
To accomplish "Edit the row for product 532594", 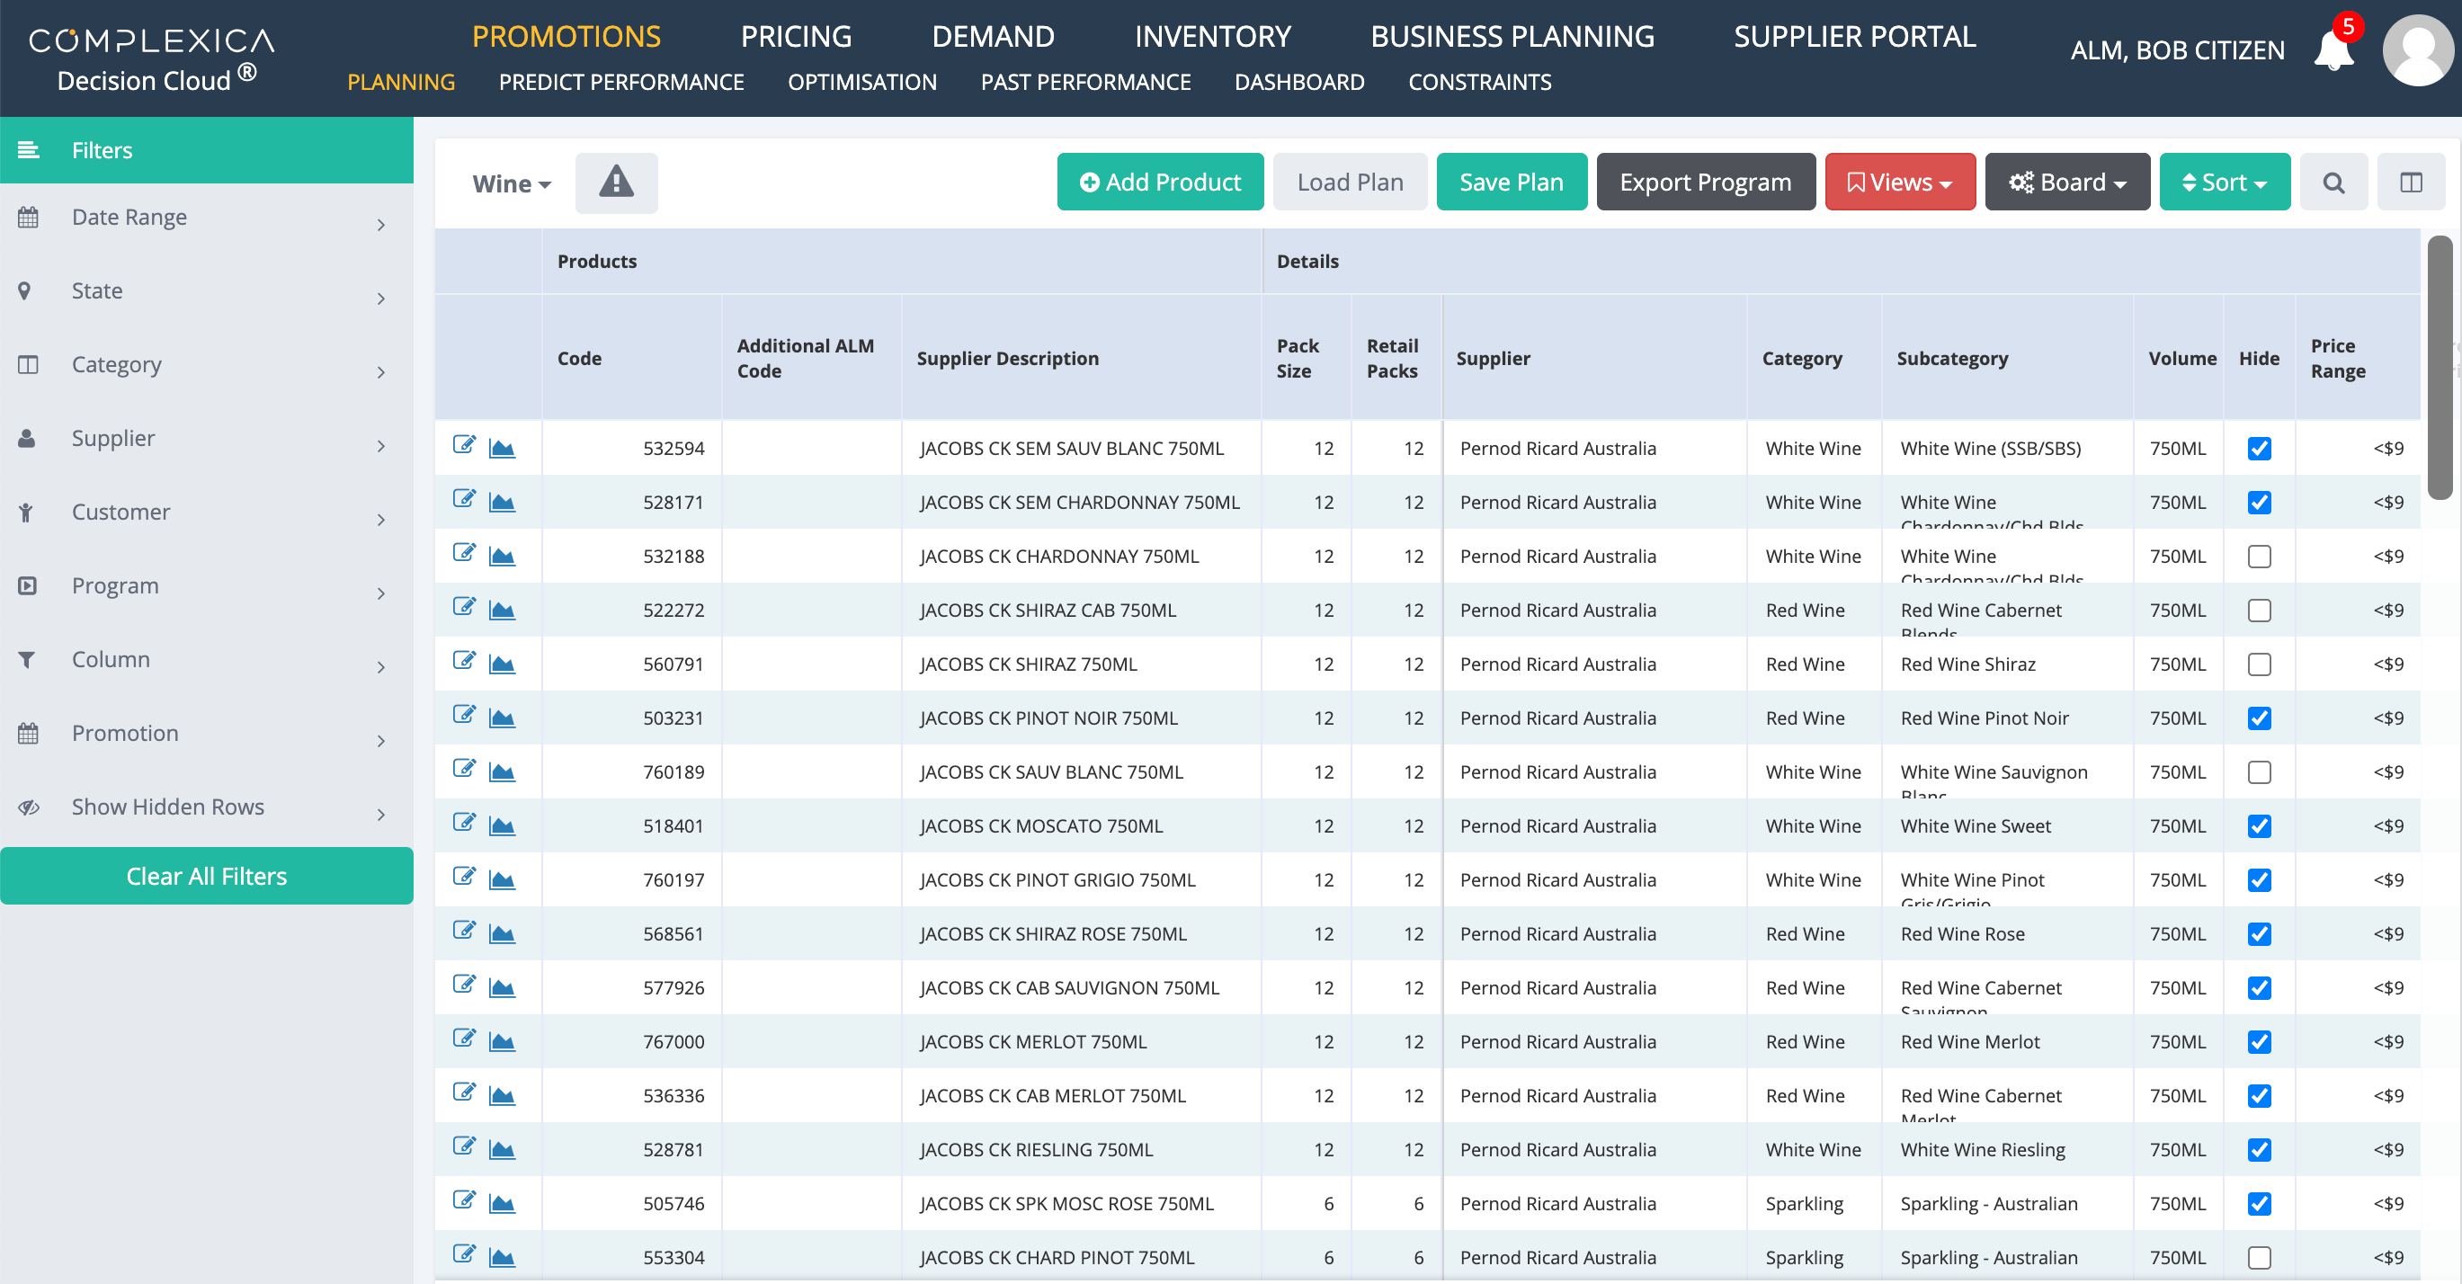I will pos(465,445).
